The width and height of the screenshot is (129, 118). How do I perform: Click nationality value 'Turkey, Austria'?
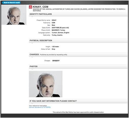57,35
